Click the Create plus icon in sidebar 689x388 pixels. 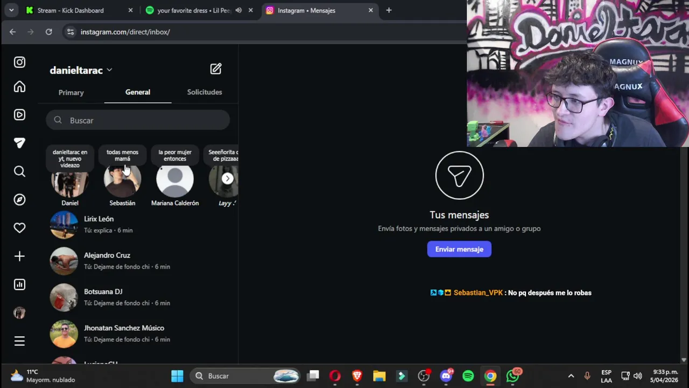(x=19, y=256)
